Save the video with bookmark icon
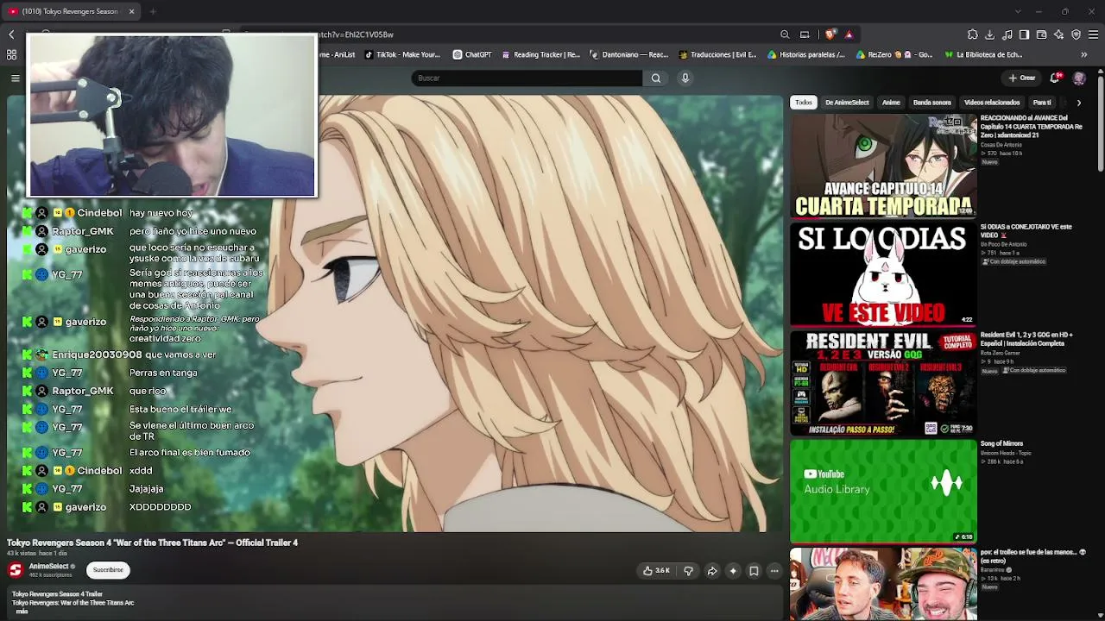The width and height of the screenshot is (1105, 621). (x=754, y=571)
